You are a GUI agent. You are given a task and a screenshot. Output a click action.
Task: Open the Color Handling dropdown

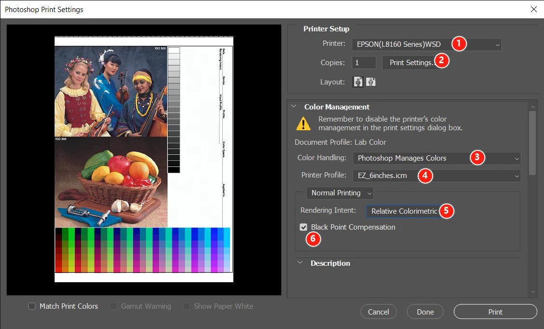click(x=436, y=158)
